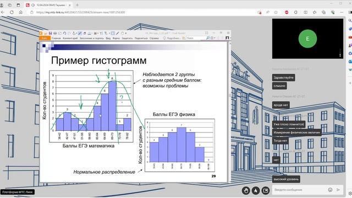Open the sidebar search icon

click(x=350, y=20)
